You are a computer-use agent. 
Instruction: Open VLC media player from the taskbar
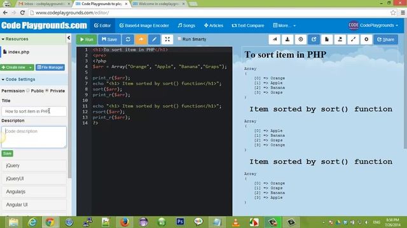tap(236, 222)
